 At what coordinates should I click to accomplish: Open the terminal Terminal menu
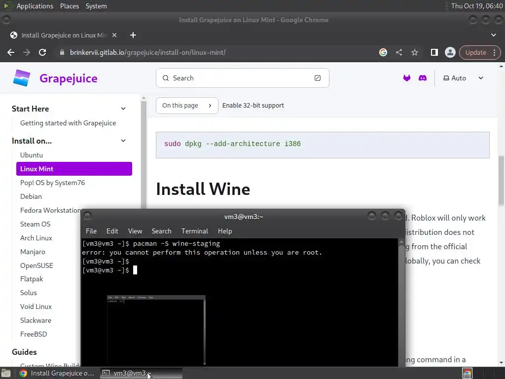(194, 231)
